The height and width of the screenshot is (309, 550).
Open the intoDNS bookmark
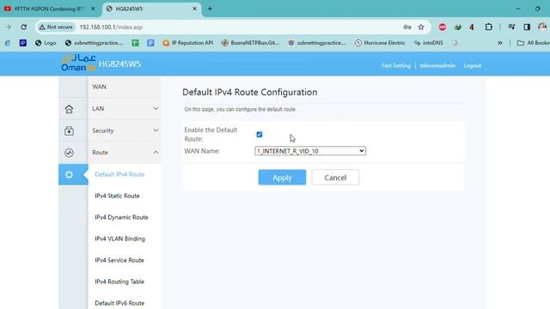[428, 43]
